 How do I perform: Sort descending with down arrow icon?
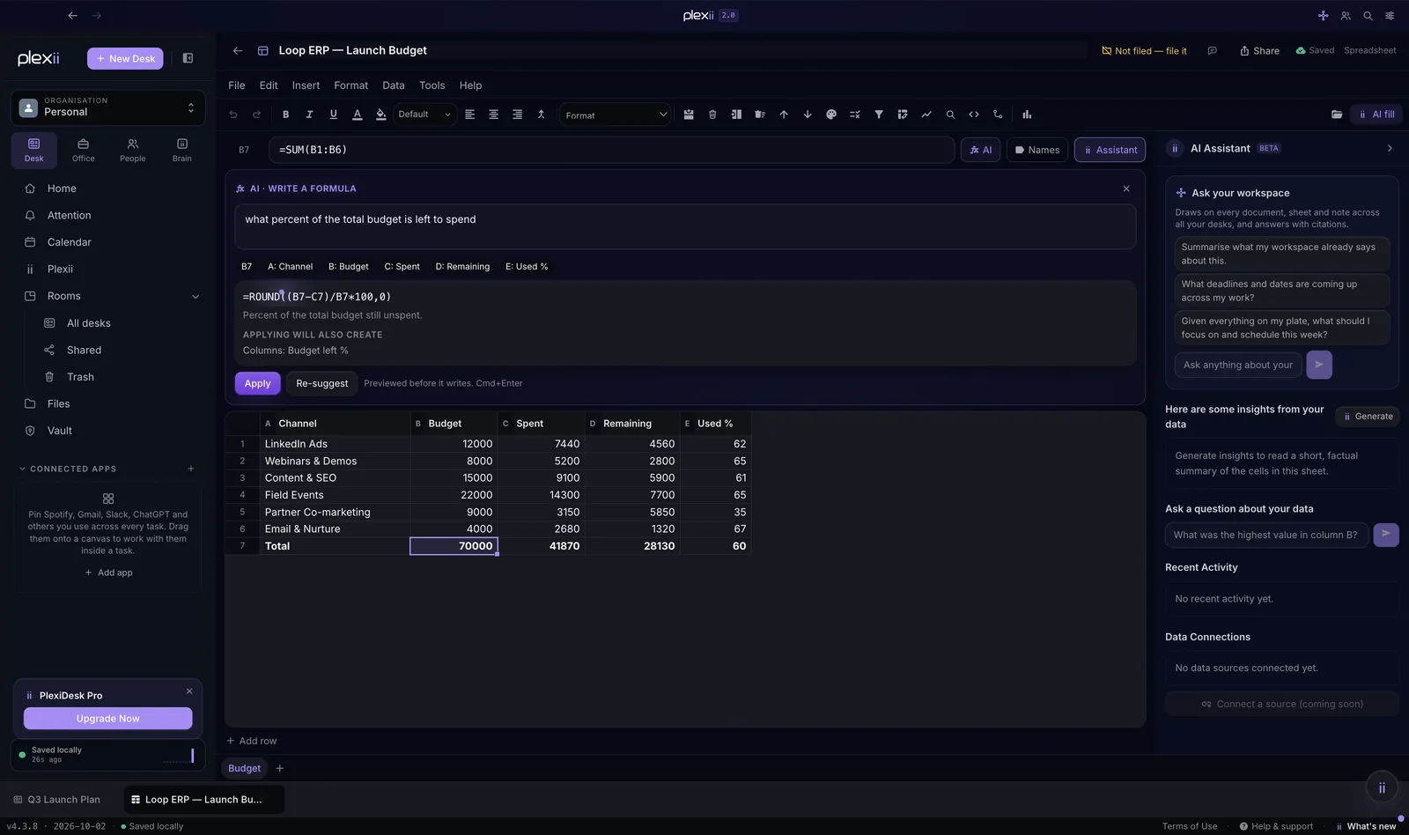click(x=808, y=115)
